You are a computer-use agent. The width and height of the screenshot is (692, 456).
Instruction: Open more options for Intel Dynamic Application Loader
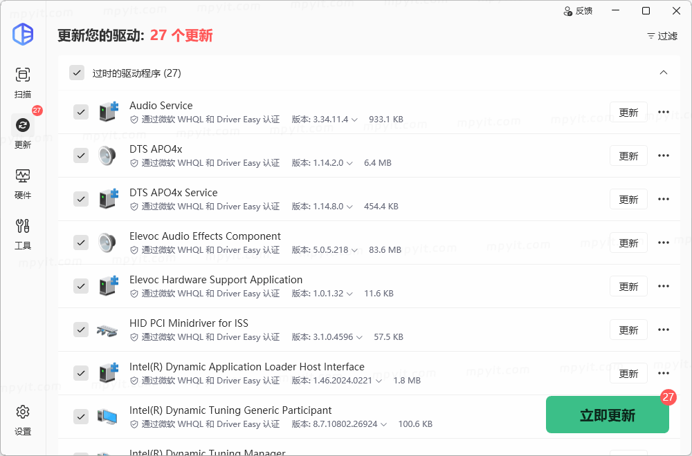(x=664, y=373)
